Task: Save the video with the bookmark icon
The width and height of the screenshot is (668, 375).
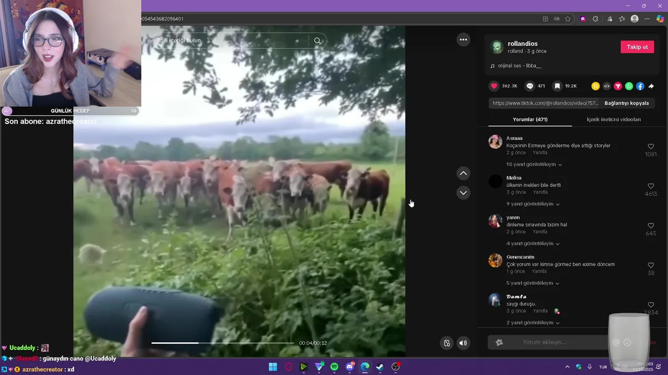Action: (557, 86)
